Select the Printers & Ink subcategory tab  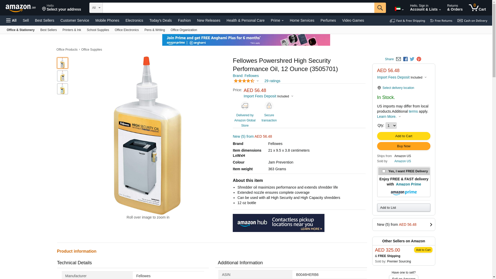[x=72, y=30]
